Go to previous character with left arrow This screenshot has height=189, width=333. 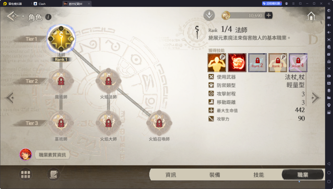point(10,98)
